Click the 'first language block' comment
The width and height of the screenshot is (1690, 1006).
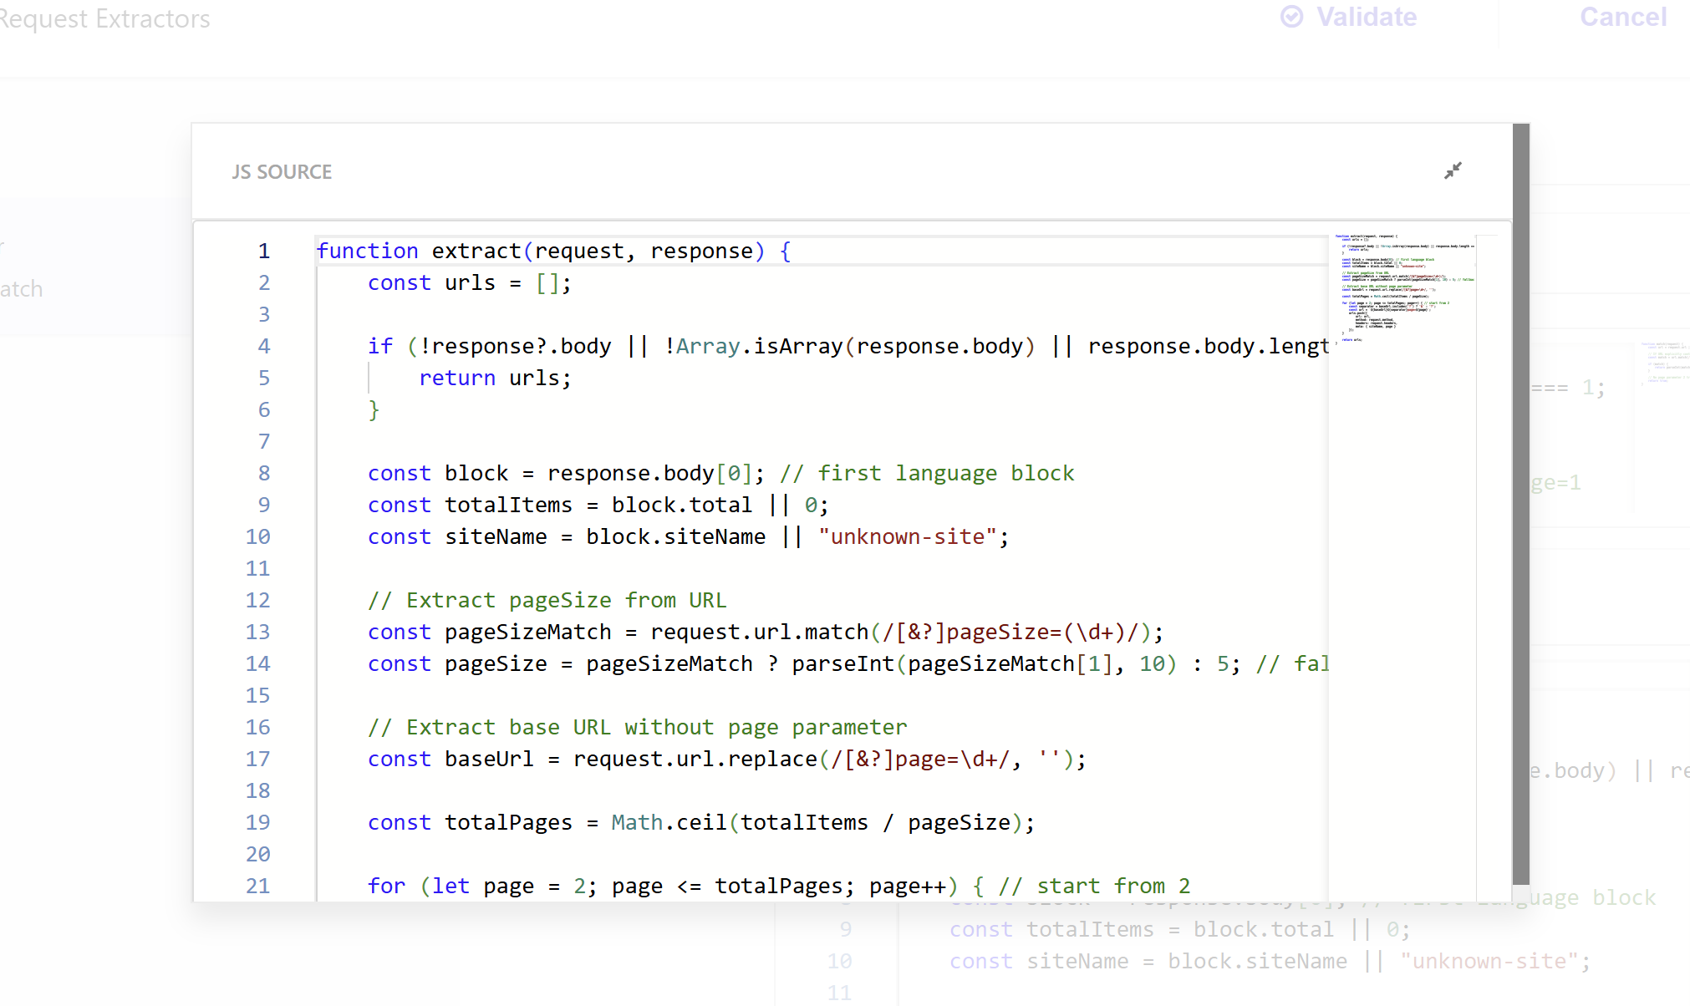tap(926, 474)
